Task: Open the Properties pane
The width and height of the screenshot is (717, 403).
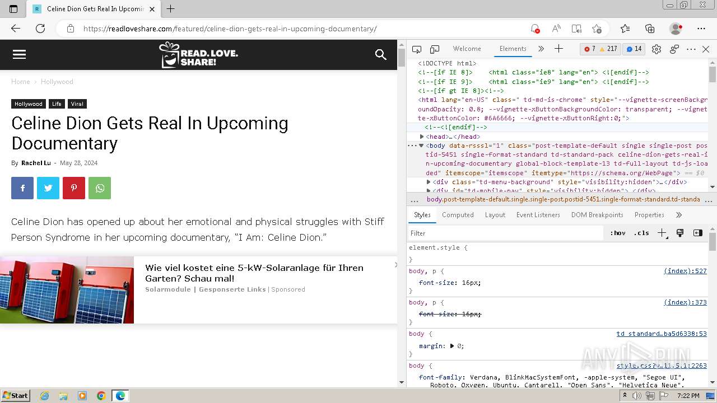Action: point(649,215)
